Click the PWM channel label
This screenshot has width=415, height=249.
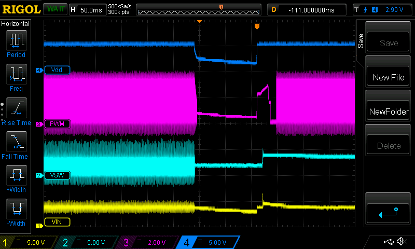[57, 124]
